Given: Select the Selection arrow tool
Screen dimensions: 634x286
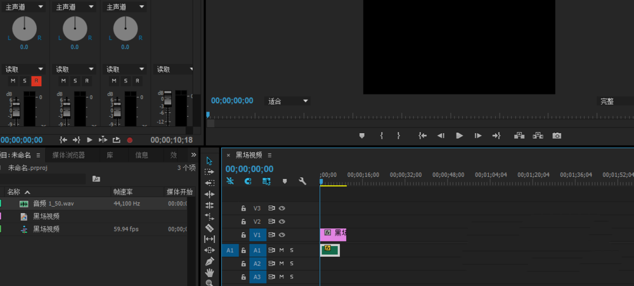Looking at the screenshot, I should [x=209, y=161].
